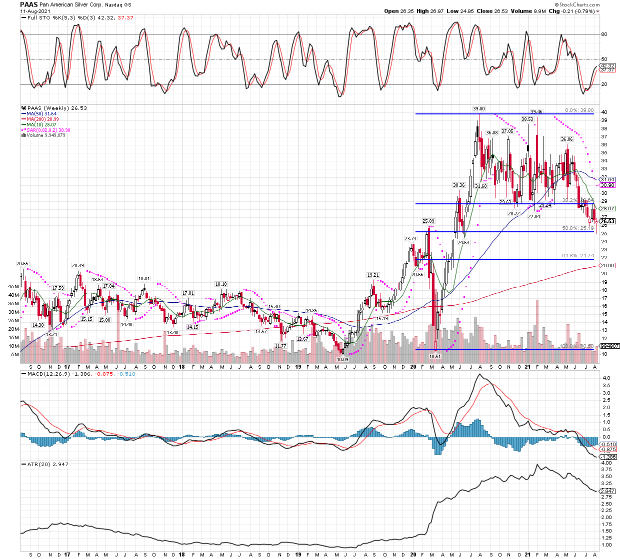Click the bold 26.53 last price tag
This screenshot has width=620, height=559.
coord(607,221)
